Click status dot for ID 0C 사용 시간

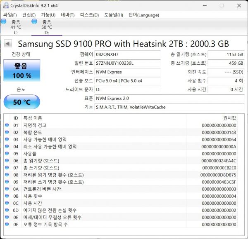(7, 203)
